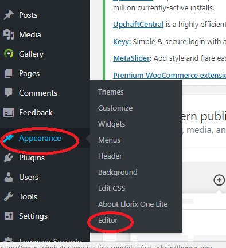
Task: Open the Pages menu item
Action: tap(29, 74)
